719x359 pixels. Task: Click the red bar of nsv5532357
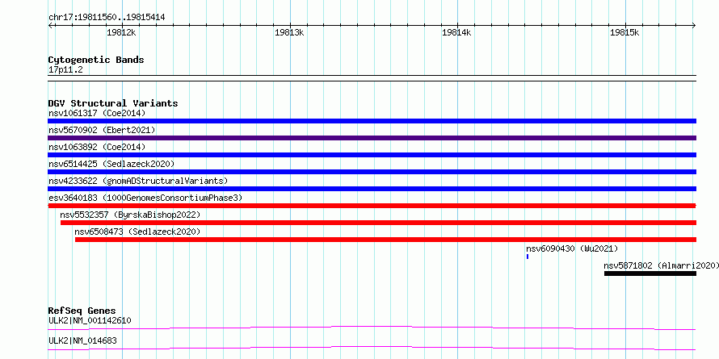pos(378,223)
